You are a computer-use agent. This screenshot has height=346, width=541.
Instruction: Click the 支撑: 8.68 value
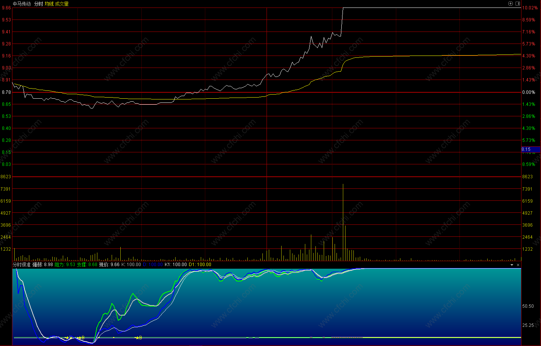pyautogui.click(x=87, y=265)
